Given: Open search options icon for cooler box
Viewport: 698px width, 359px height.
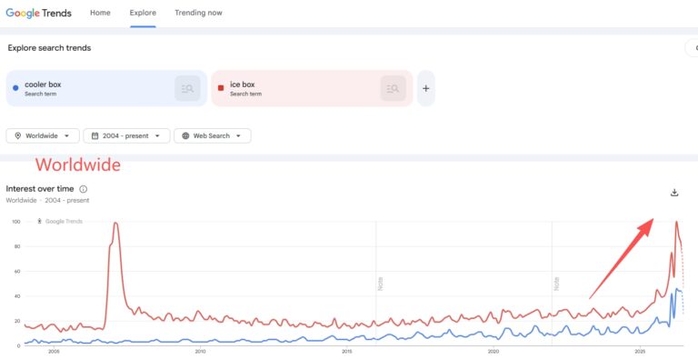Looking at the screenshot, I should pos(187,88).
